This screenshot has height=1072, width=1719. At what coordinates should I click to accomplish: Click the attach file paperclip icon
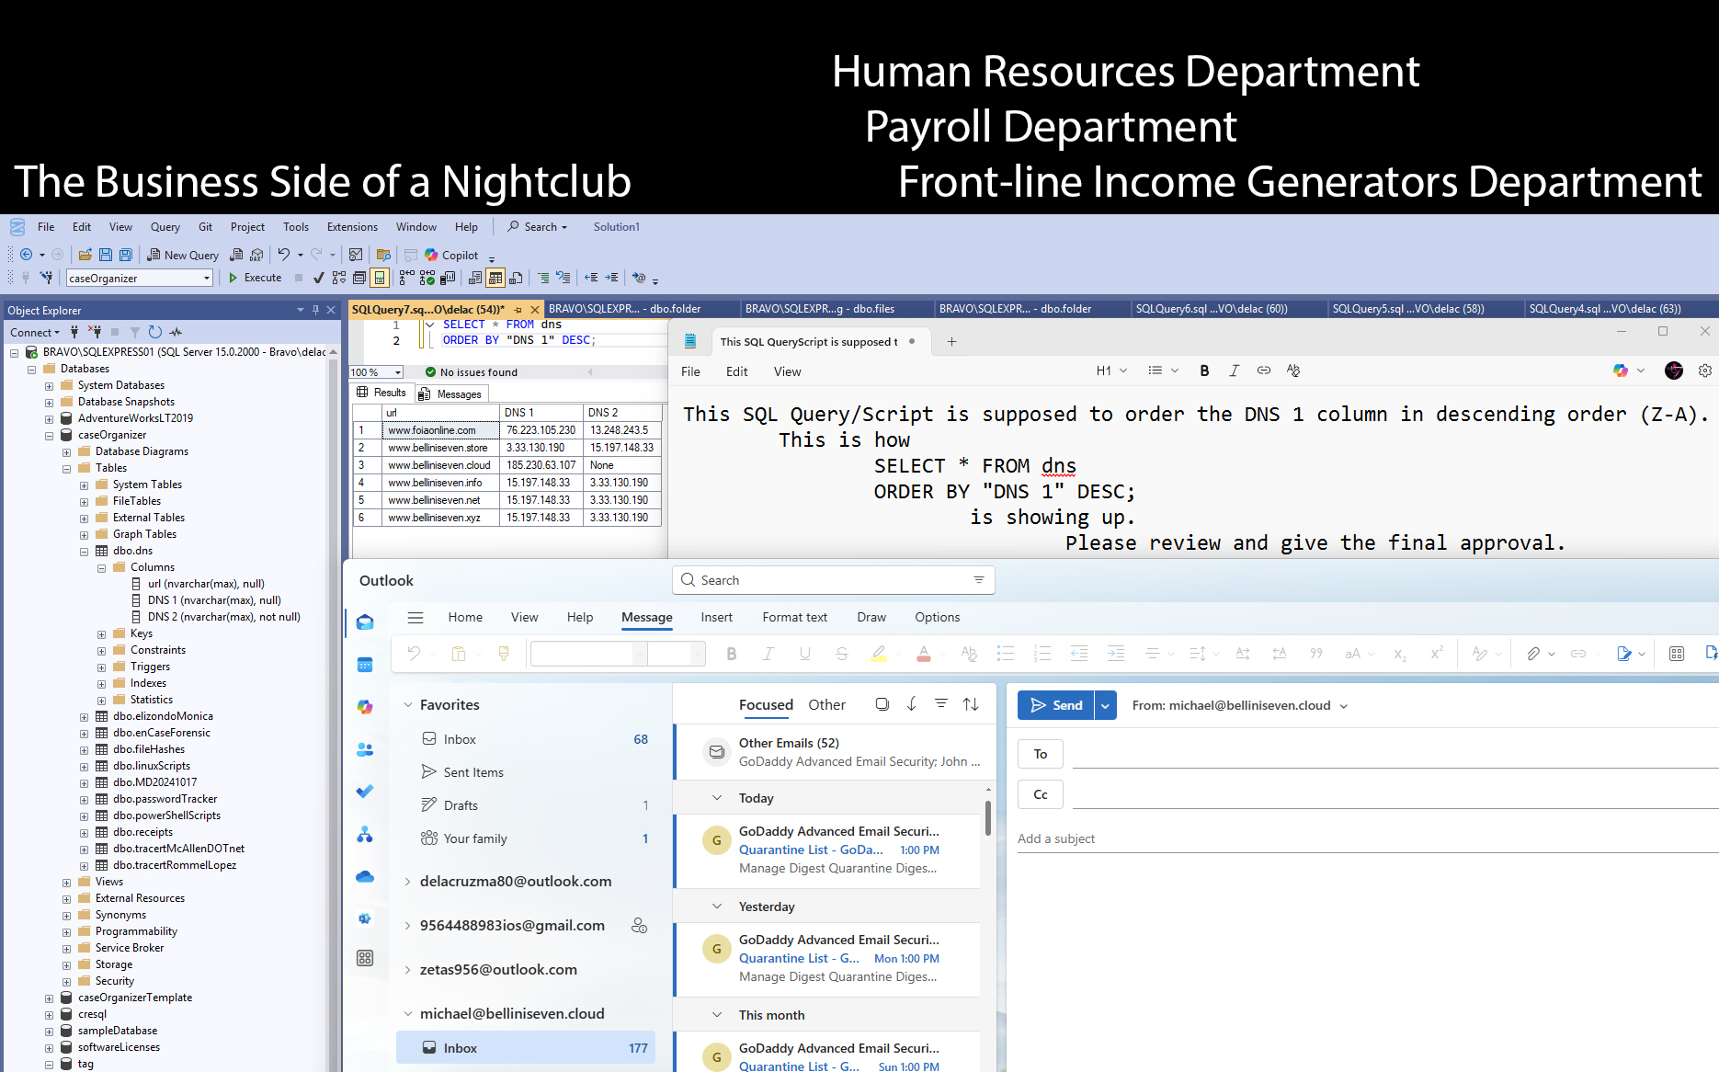pyautogui.click(x=1533, y=654)
